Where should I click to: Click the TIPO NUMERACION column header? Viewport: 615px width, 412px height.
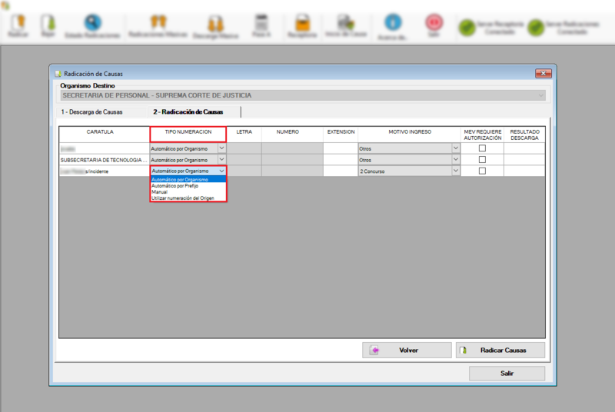point(188,134)
